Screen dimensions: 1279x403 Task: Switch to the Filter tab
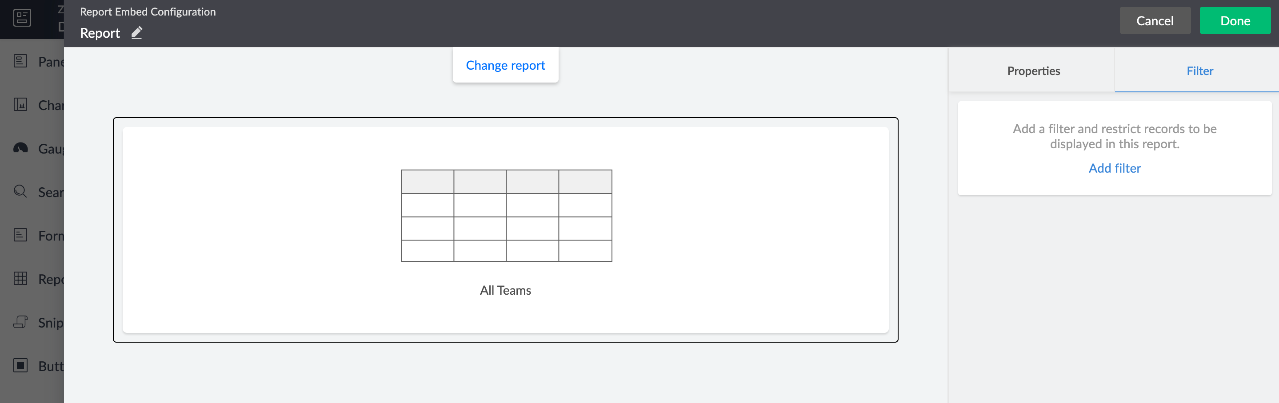[1199, 71]
